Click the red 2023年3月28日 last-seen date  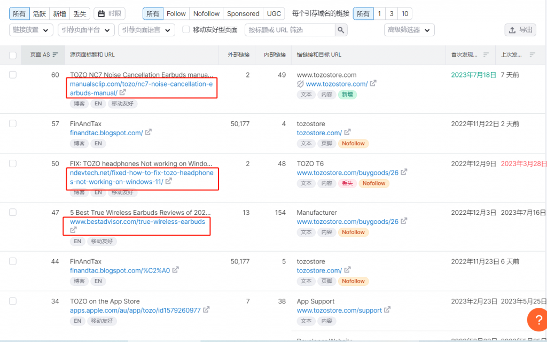click(x=524, y=164)
